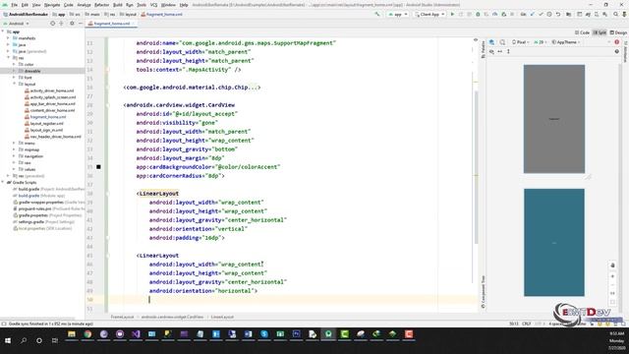This screenshot has width=629, height=354.
Task: Select nav_header_driver_home.xml file
Action: pyautogui.click(x=55, y=137)
